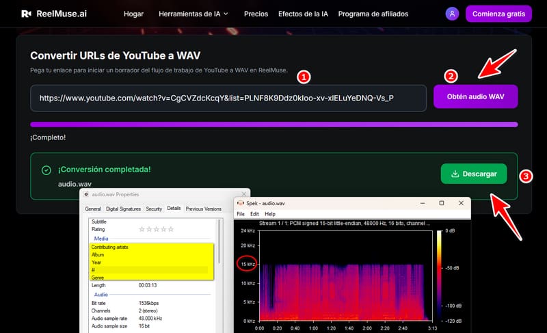The image size is (547, 333).
Task: Click the green conversion completed checkmark icon
Action: click(46, 170)
